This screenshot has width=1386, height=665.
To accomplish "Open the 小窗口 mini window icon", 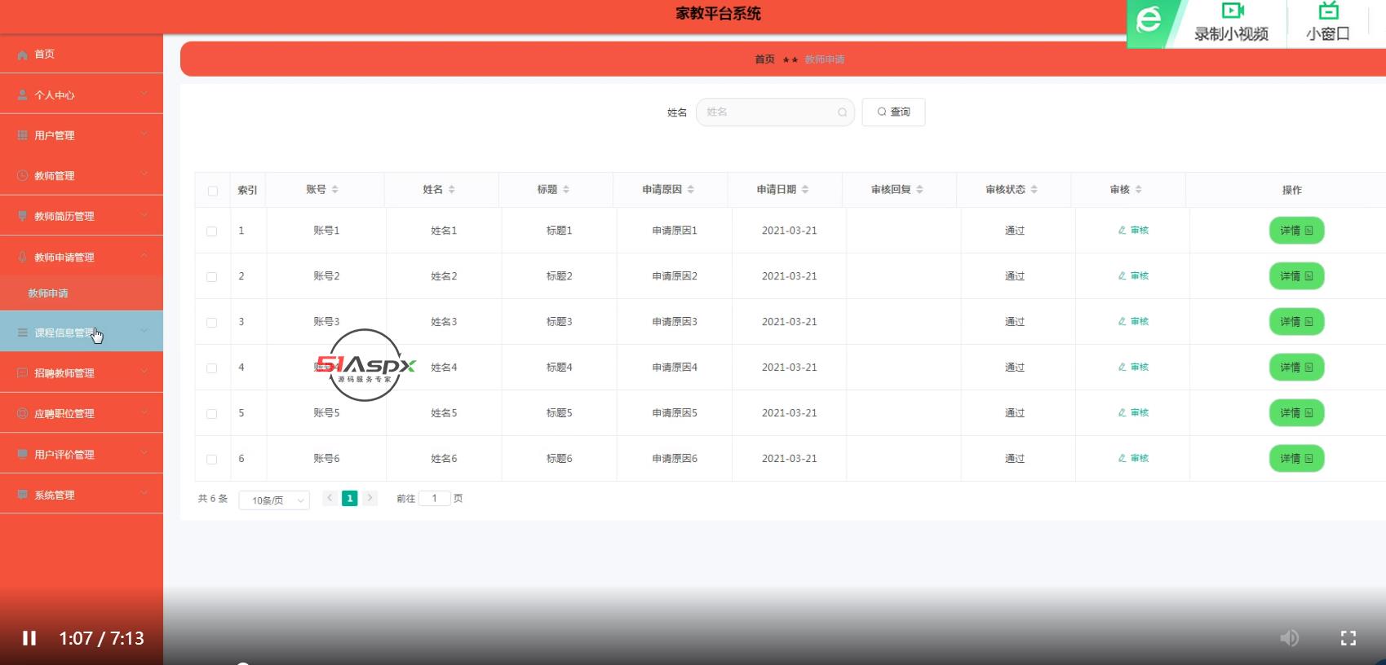I will click(1329, 11).
